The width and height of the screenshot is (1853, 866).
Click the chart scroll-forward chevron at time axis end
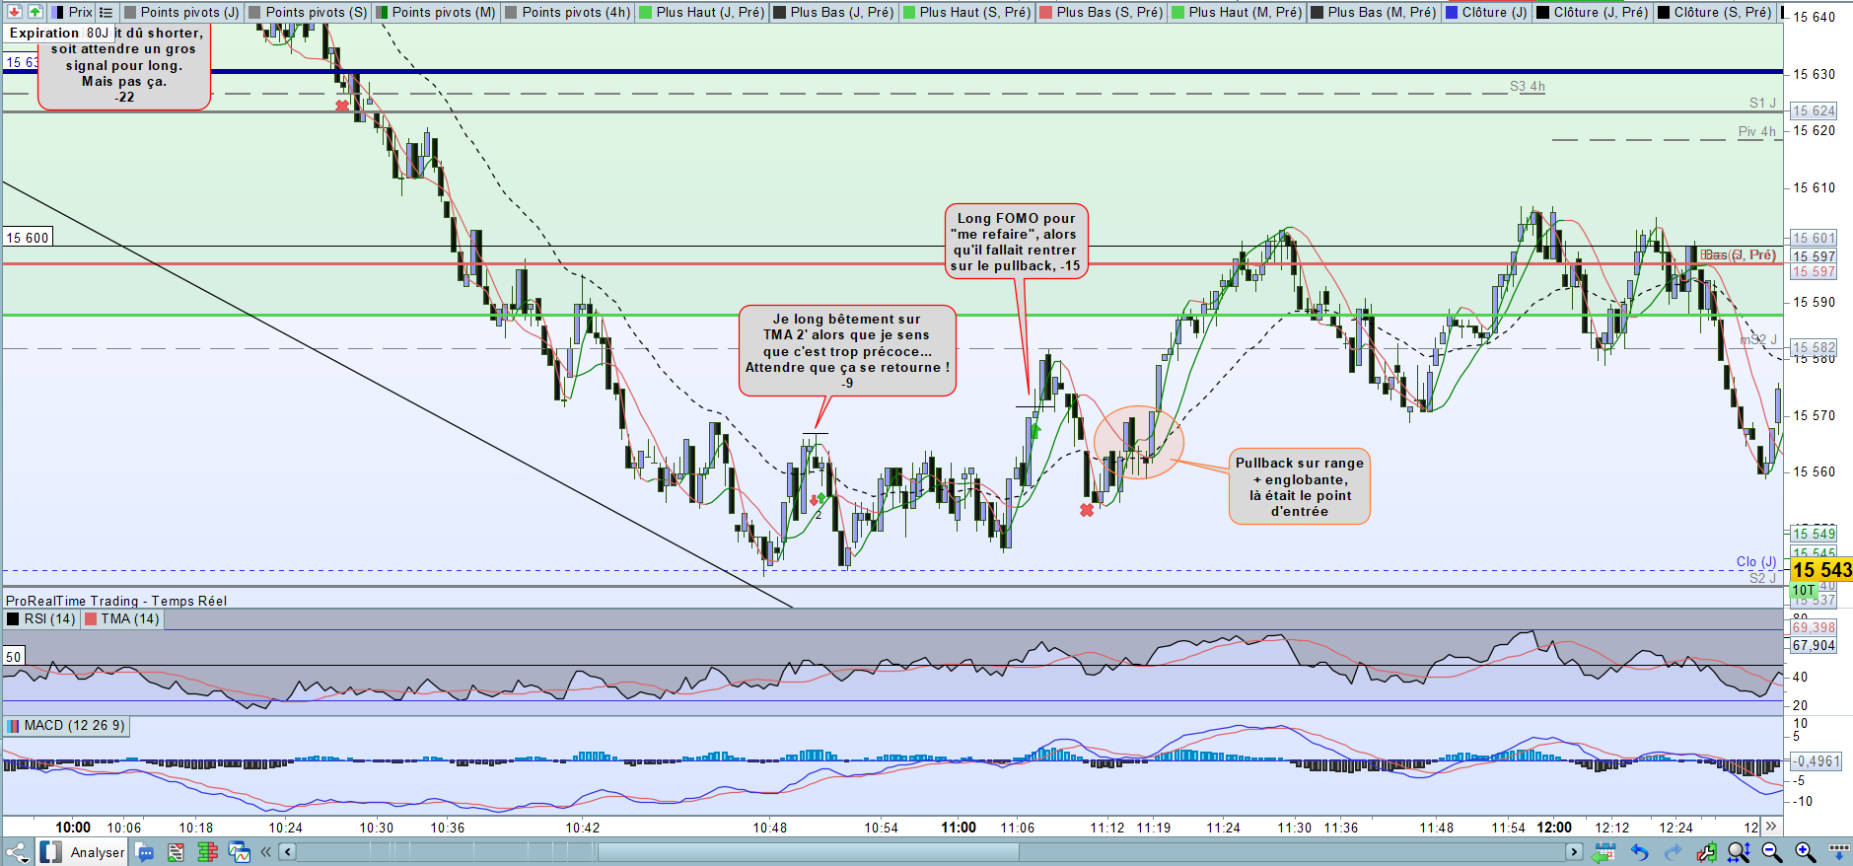click(1771, 827)
